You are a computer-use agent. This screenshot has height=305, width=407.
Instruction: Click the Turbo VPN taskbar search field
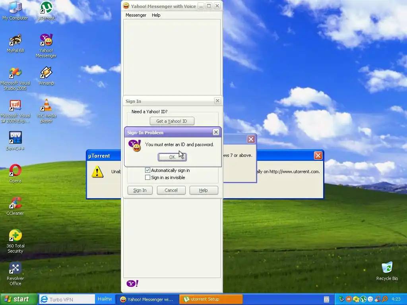(x=67, y=299)
